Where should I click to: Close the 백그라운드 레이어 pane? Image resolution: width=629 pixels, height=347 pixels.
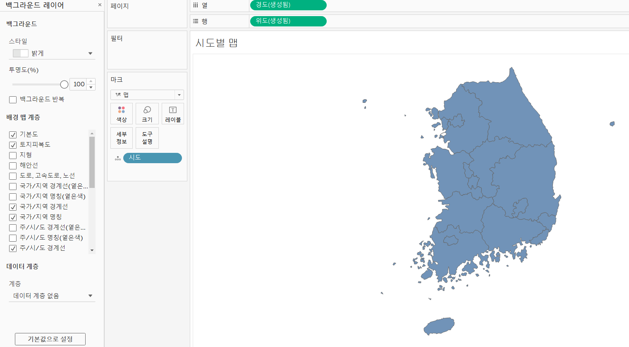100,5
